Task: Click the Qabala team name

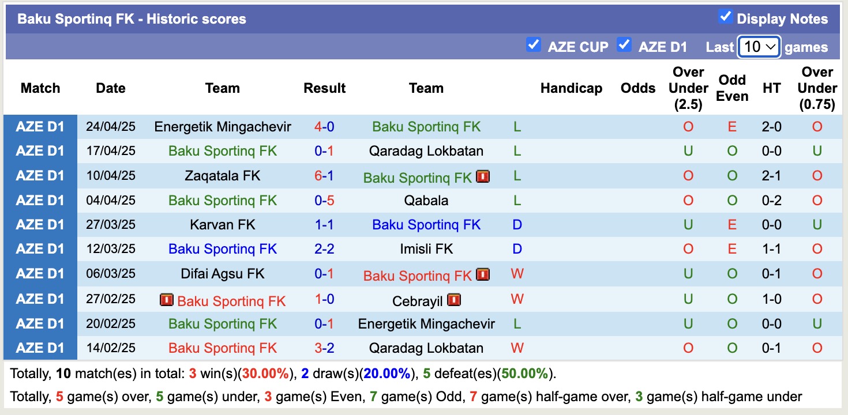Action: (426, 200)
